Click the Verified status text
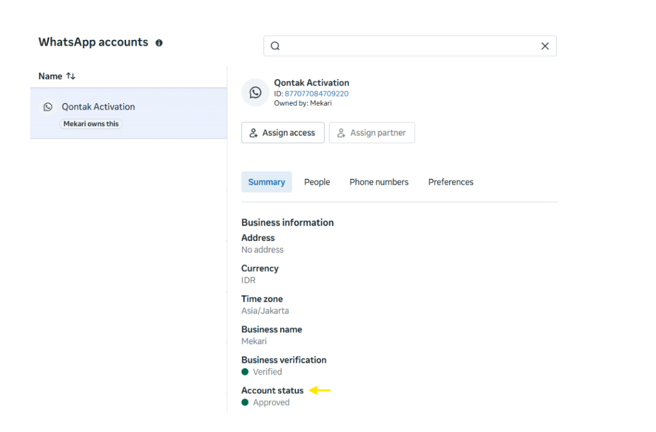The image size is (656, 432). 267,372
